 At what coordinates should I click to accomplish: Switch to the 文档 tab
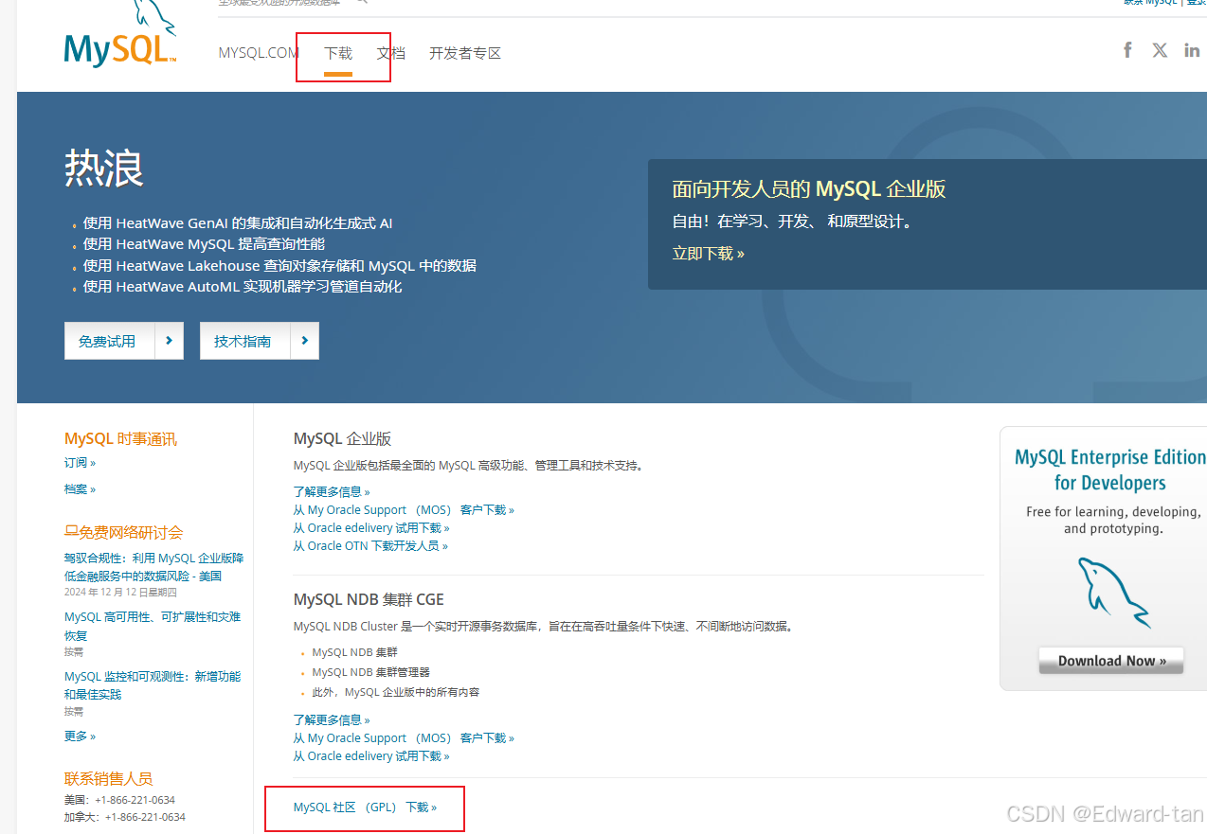click(391, 53)
